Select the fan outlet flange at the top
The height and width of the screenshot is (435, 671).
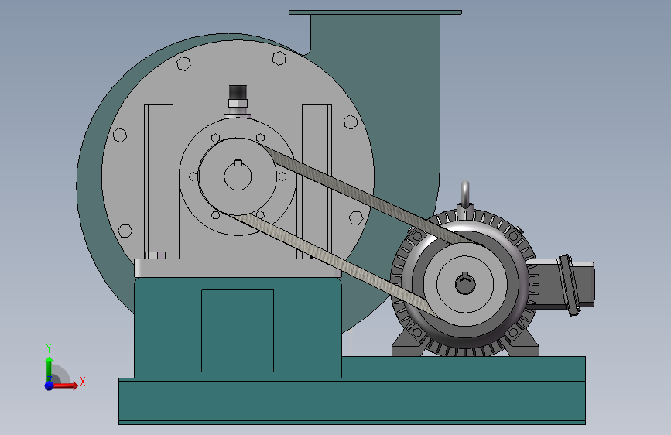click(x=375, y=12)
